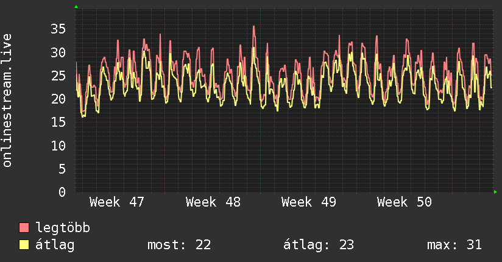502x262 pixels.
Task: Click the Week 49 axis label
Action: point(308,202)
